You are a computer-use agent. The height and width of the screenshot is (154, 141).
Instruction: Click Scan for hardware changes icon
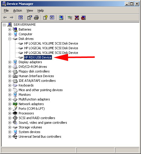point(61,18)
